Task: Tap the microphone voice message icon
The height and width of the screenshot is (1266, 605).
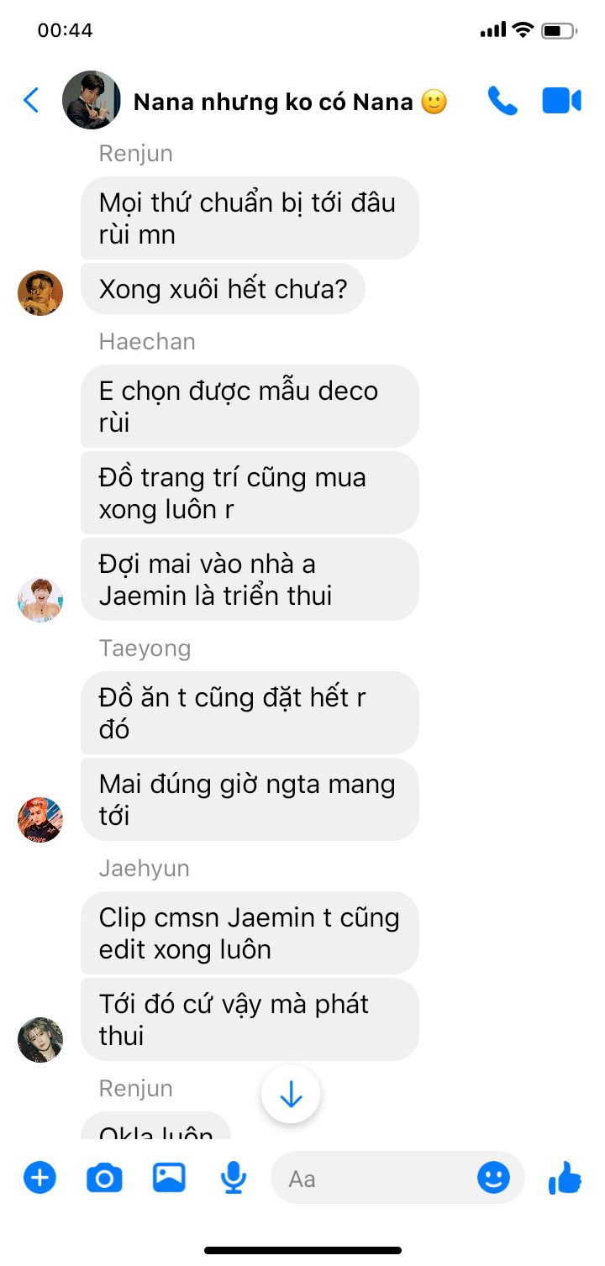Action: (234, 1178)
